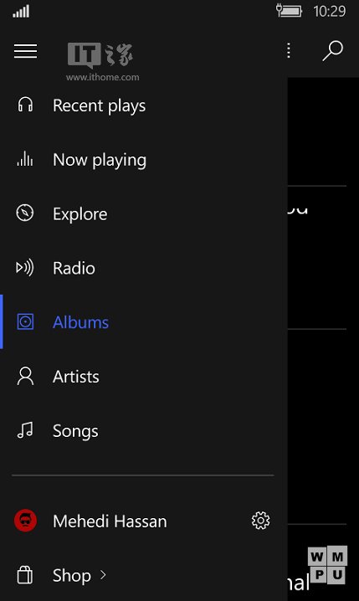Expand the Shop chevron arrow
The image size is (359, 601).
click(x=103, y=574)
